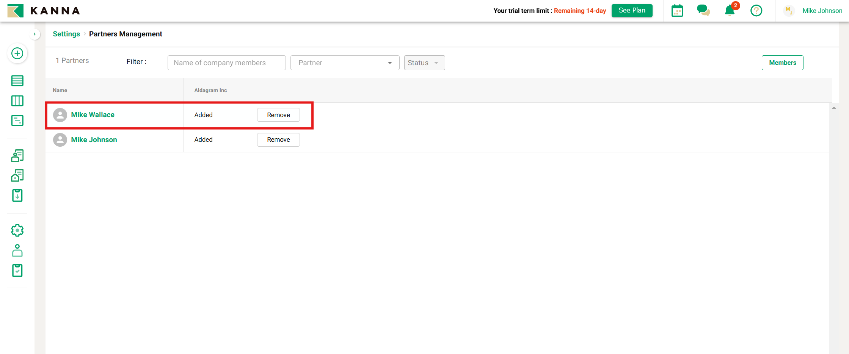
Task: Click the green plus create icon
Action: click(x=17, y=53)
